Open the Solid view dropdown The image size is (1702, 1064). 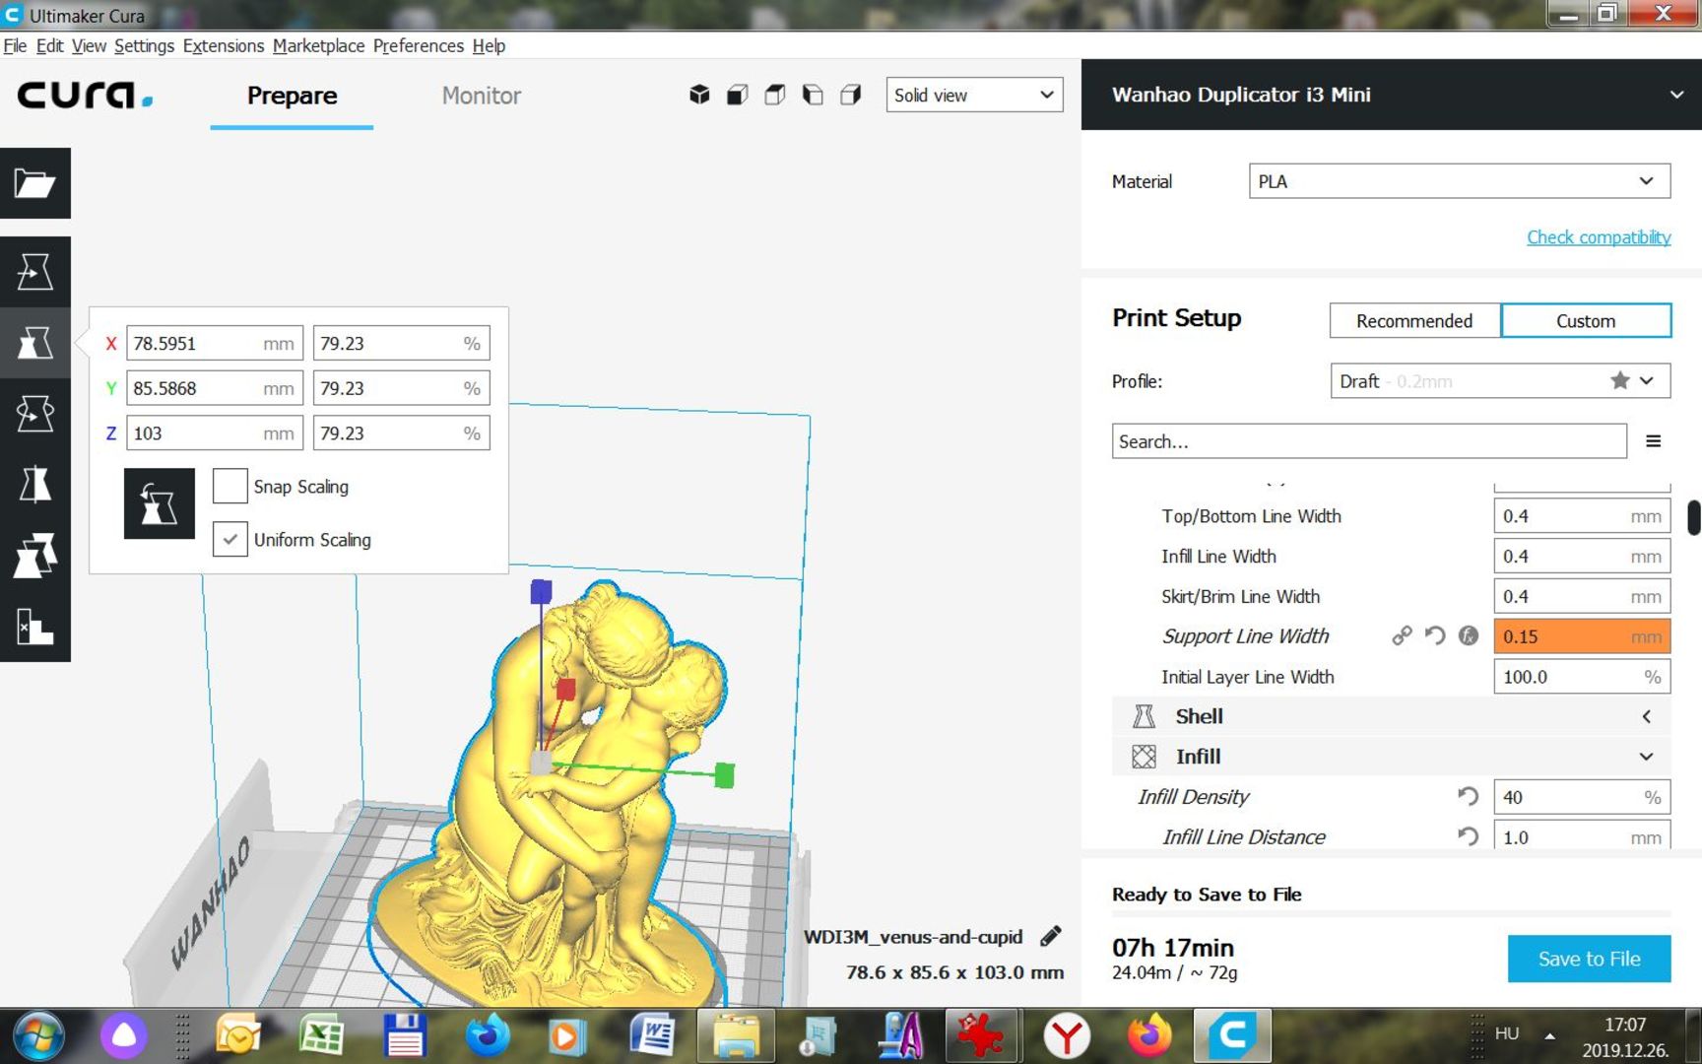point(973,95)
